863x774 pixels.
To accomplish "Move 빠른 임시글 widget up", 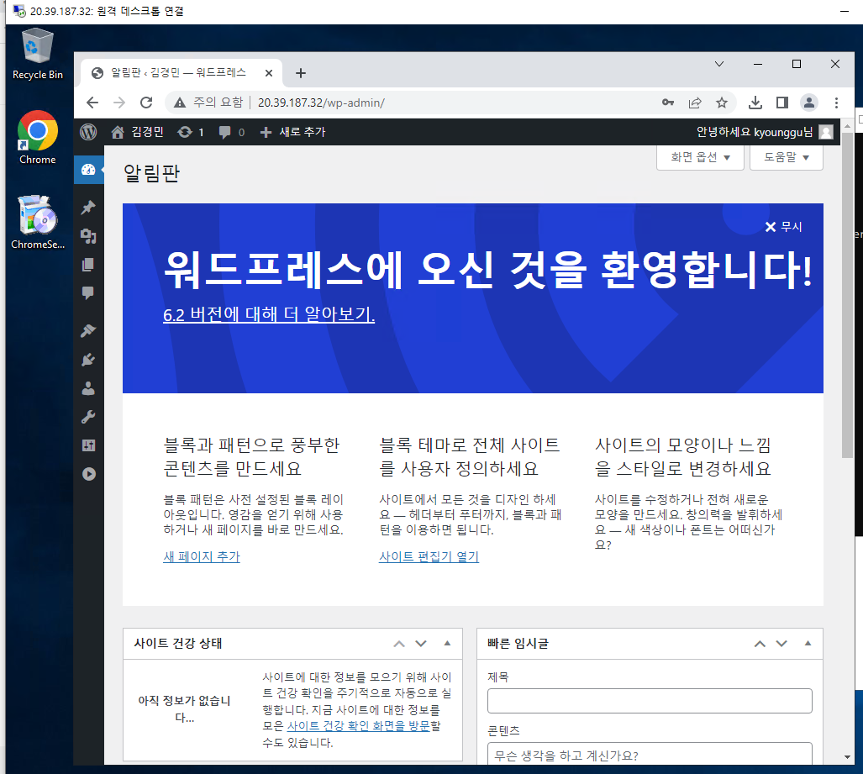I will (760, 644).
